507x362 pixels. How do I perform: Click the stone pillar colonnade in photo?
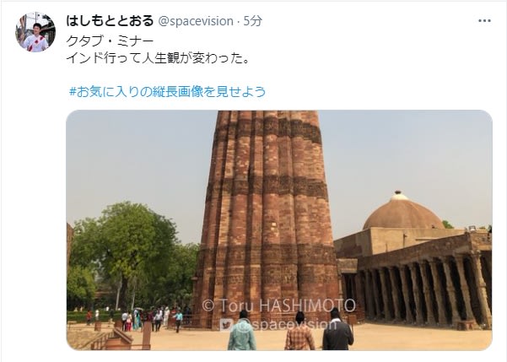(x=420, y=289)
